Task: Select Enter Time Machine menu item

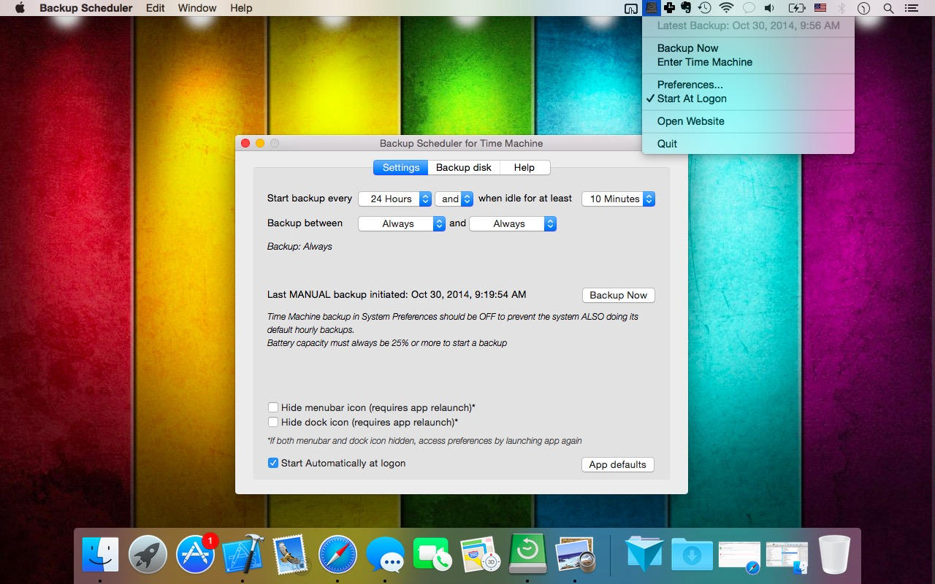Action: (748, 62)
